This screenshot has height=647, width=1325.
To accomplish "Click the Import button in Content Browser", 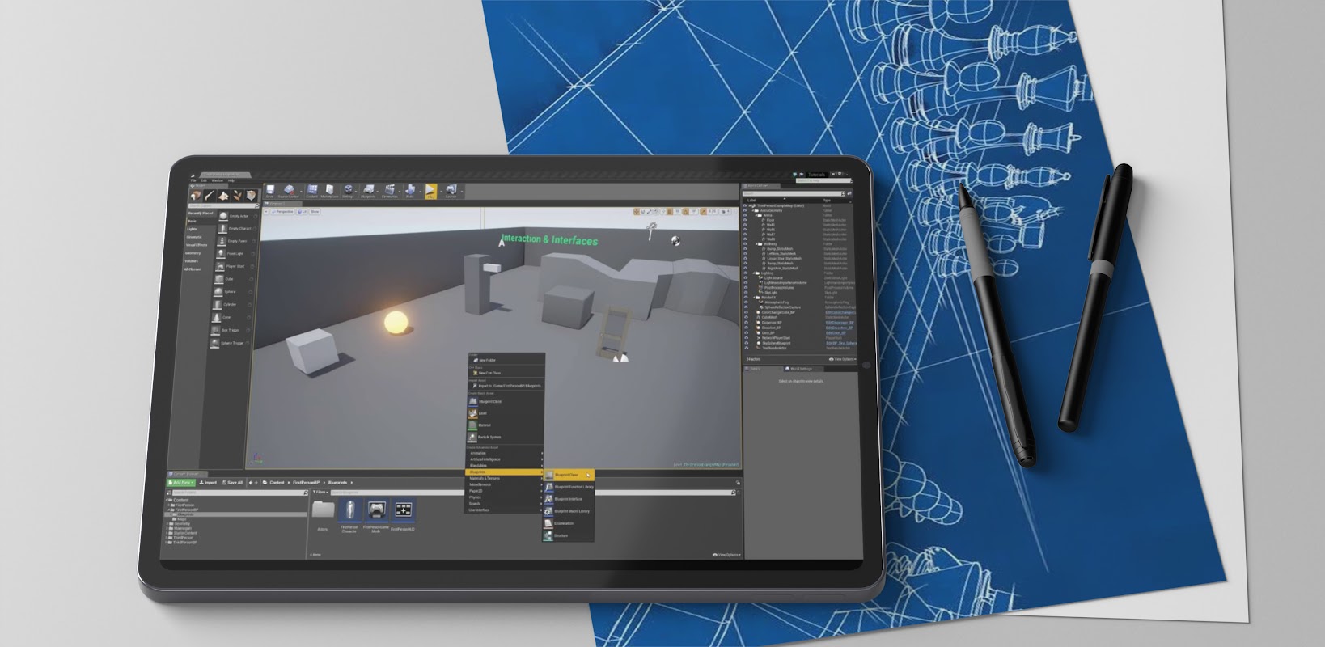I will (x=208, y=483).
